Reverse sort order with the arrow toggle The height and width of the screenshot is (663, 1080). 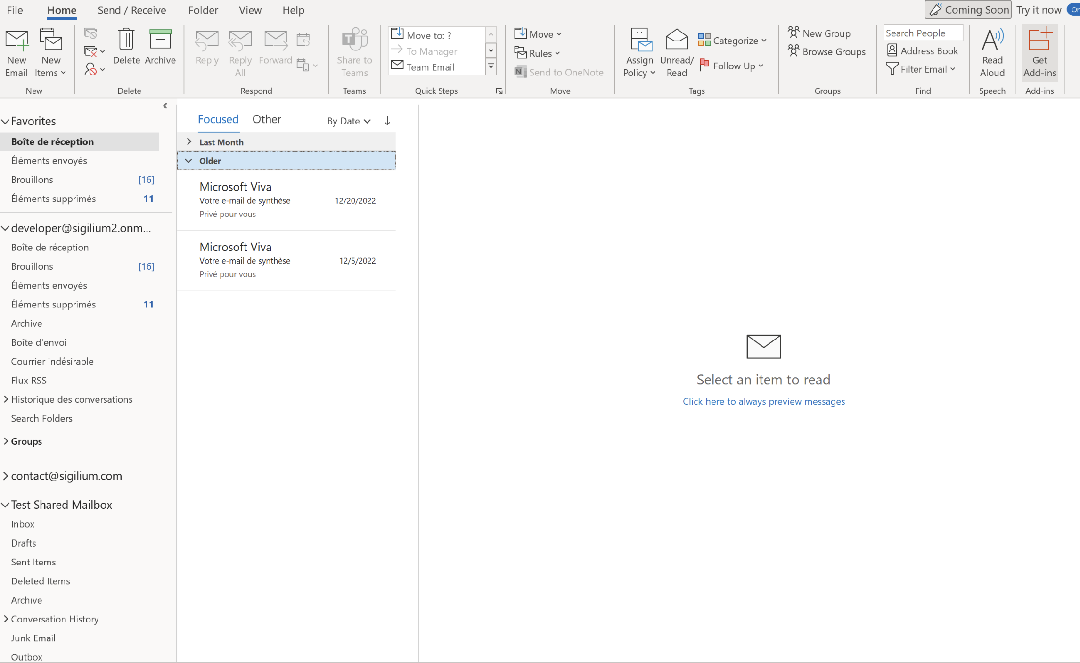[387, 121]
